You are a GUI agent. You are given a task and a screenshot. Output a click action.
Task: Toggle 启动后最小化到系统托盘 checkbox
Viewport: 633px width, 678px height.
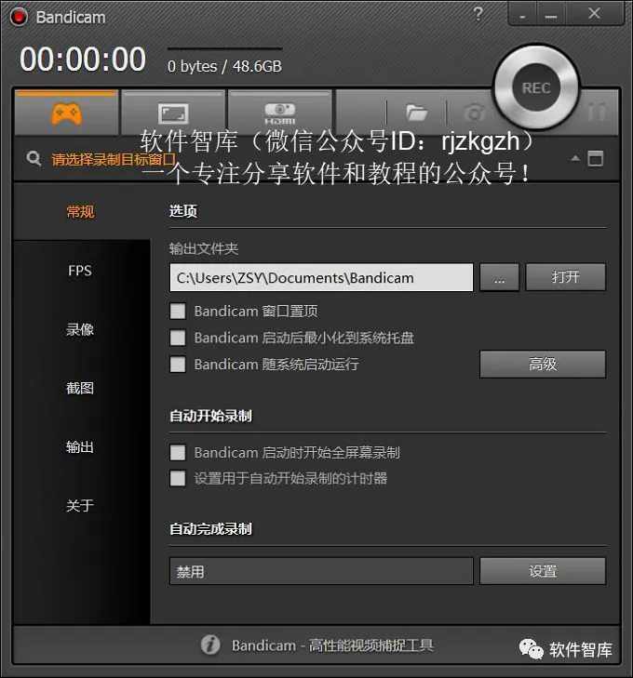(178, 338)
